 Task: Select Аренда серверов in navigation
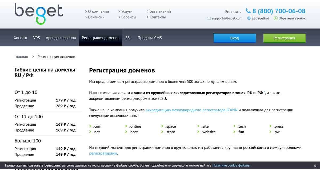pos(61,38)
